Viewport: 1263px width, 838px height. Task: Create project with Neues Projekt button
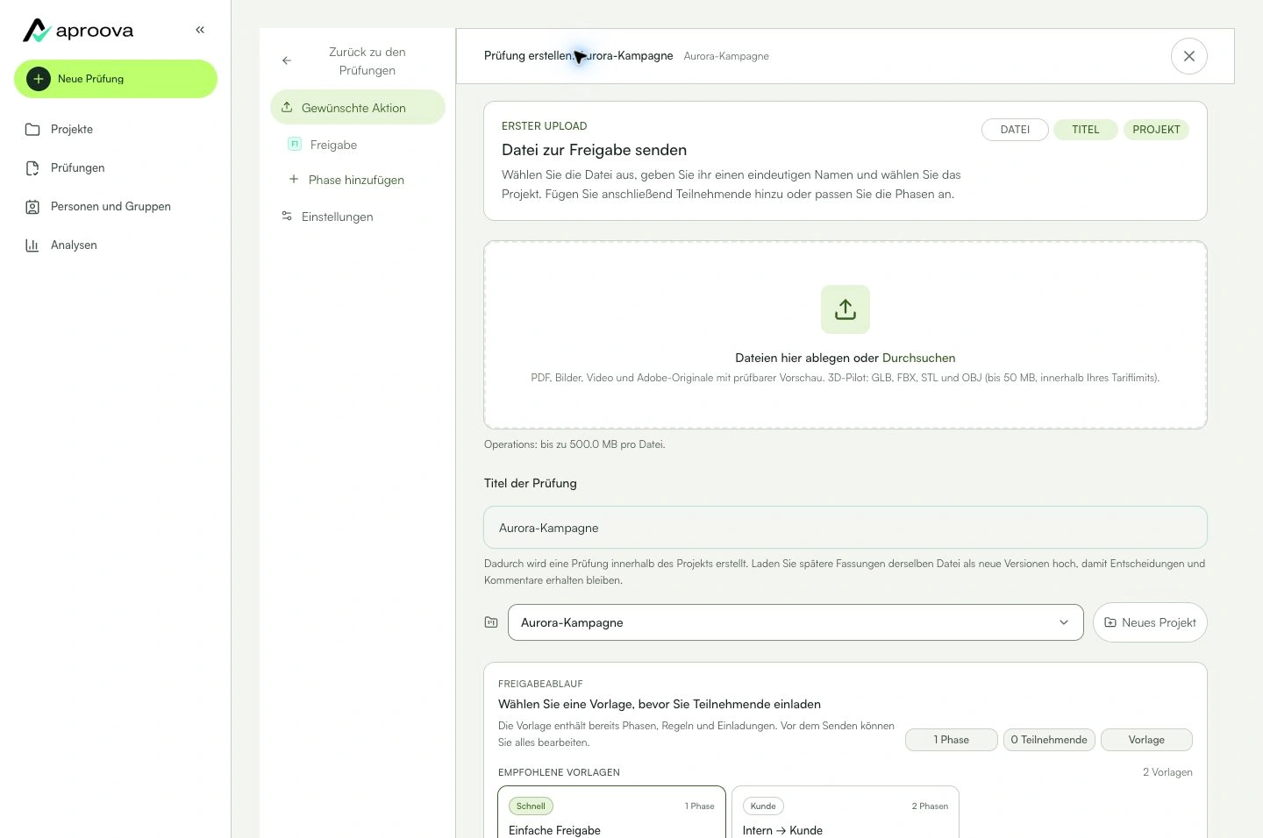pos(1150,622)
